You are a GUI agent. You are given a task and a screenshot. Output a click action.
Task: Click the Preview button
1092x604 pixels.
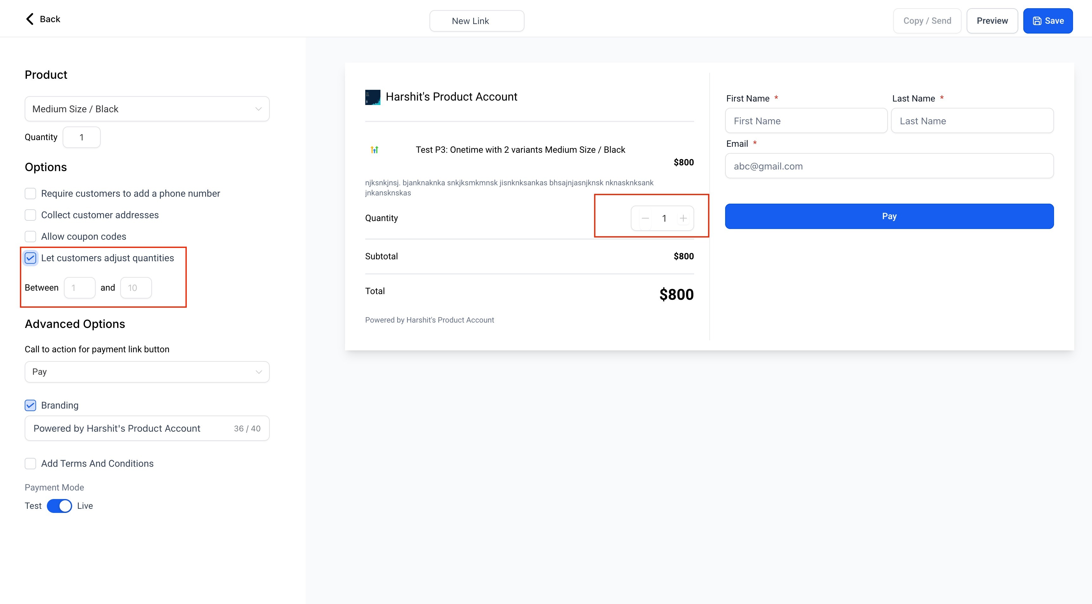point(992,21)
